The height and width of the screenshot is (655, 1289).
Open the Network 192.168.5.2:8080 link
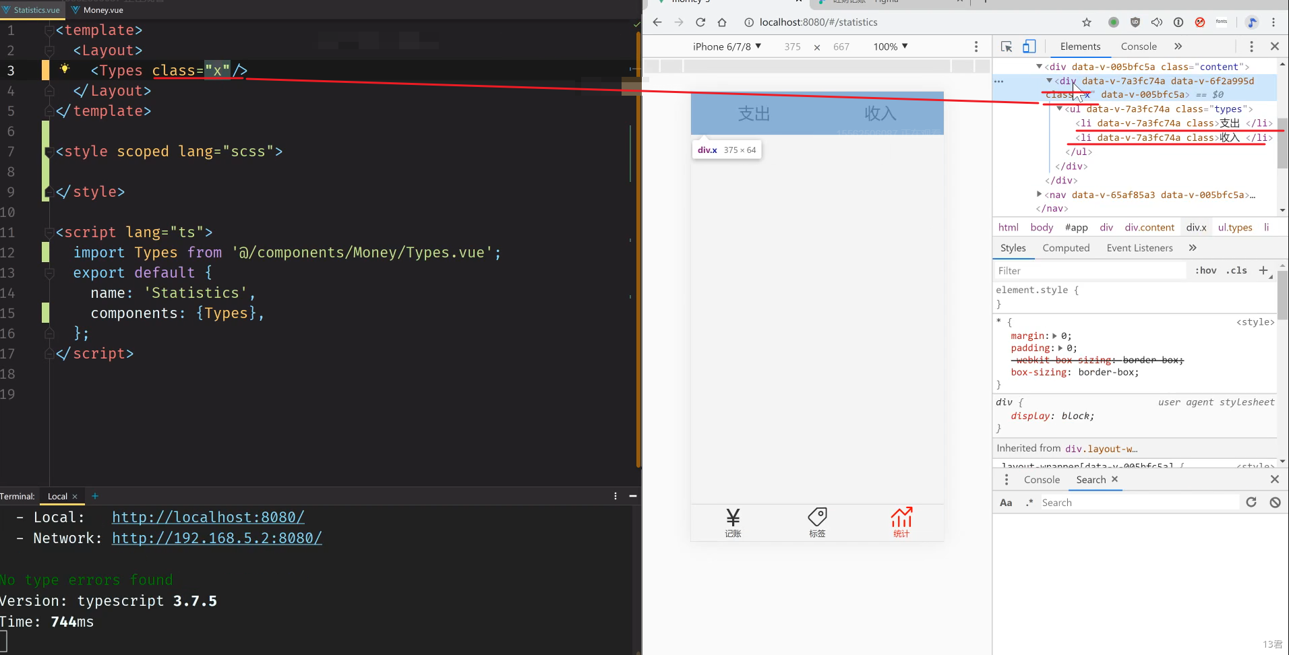point(217,538)
